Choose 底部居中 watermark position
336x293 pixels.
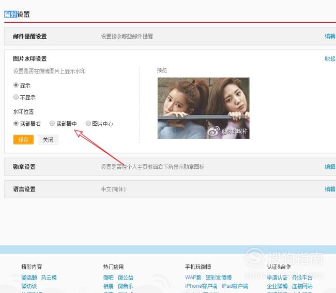(52, 123)
